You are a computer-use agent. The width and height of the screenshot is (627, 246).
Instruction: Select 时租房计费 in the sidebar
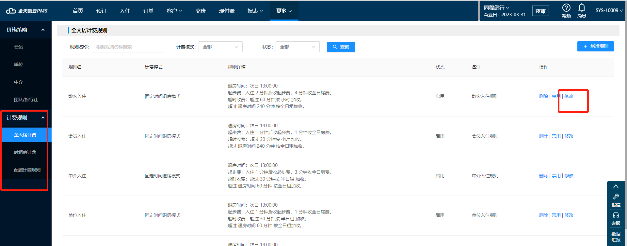25,152
